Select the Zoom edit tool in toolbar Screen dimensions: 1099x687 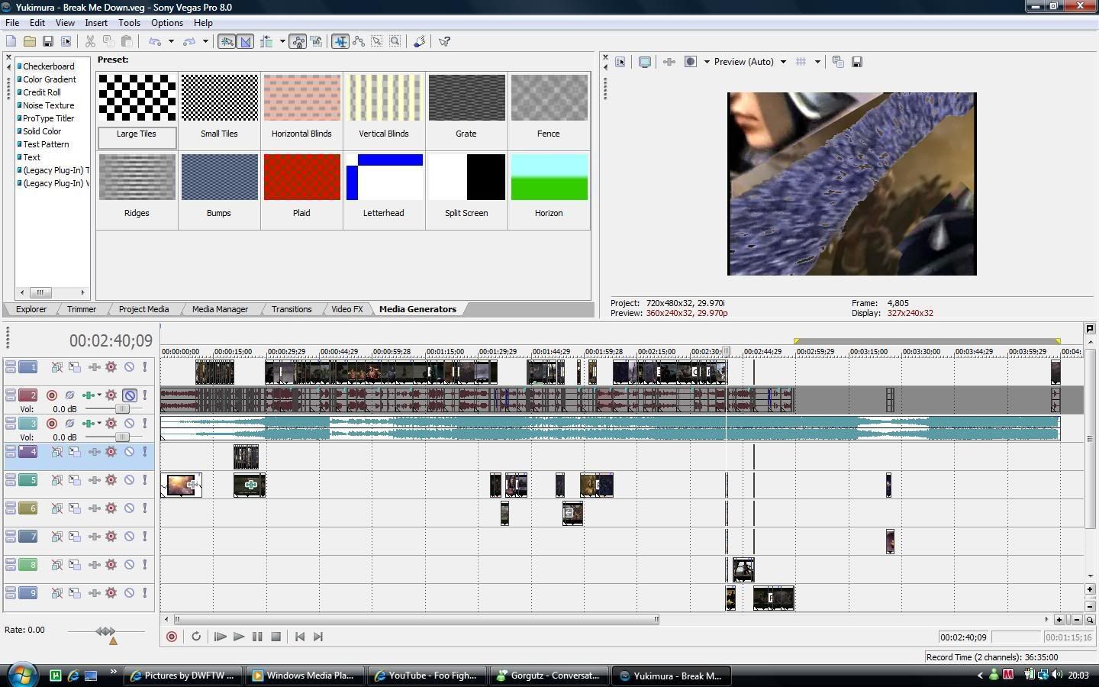(x=395, y=41)
